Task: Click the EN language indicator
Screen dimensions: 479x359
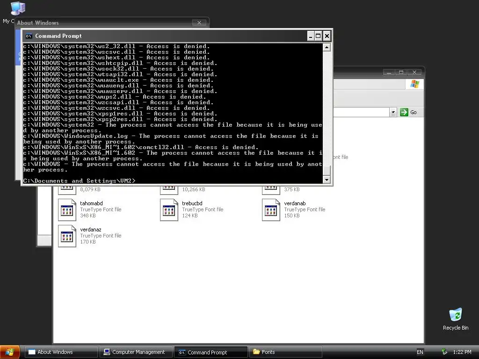Action: coord(420,352)
